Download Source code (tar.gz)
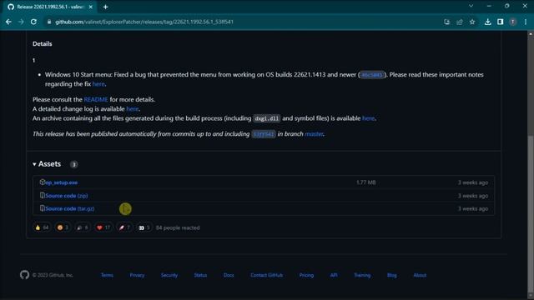Viewport: 534px width, 300px height. pos(70,209)
